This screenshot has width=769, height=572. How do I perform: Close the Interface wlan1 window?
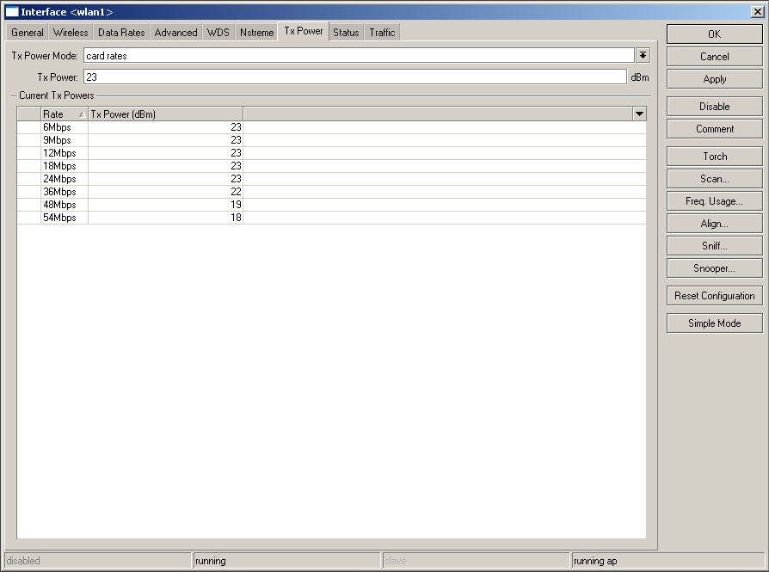point(758,12)
